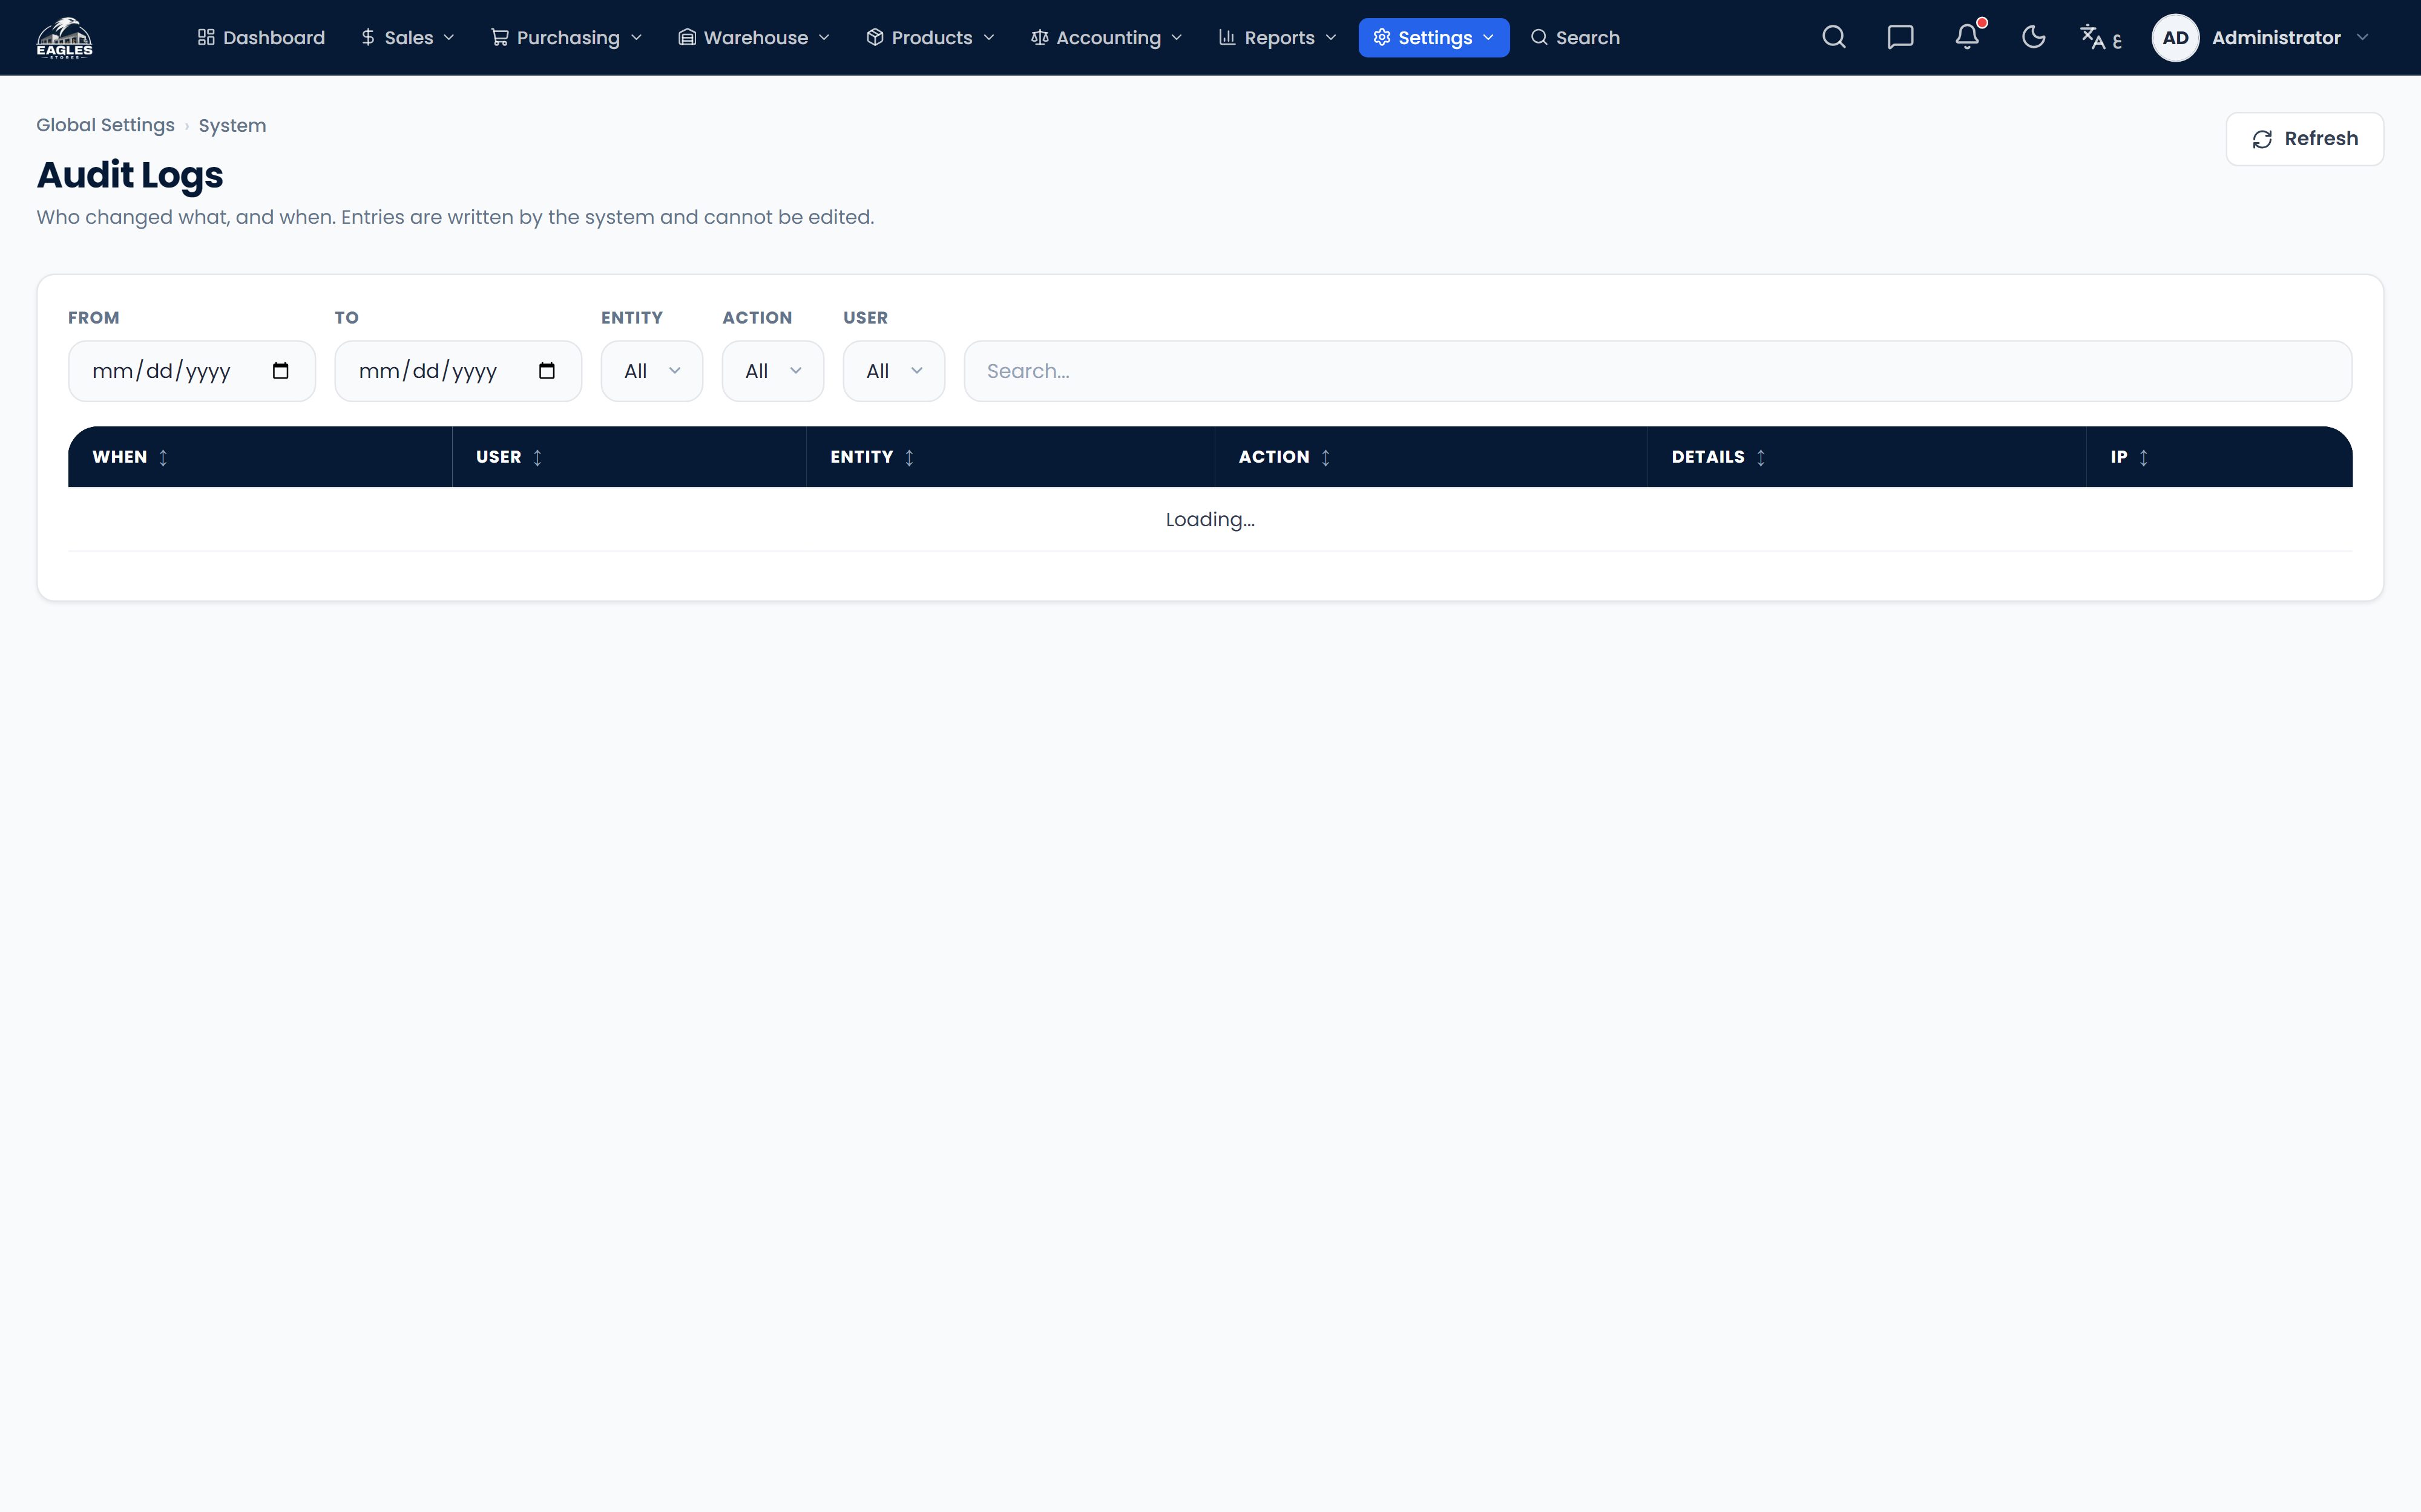Image resolution: width=2421 pixels, height=1512 pixels.
Task: Open the To date calendar picker icon
Action: coord(546,371)
